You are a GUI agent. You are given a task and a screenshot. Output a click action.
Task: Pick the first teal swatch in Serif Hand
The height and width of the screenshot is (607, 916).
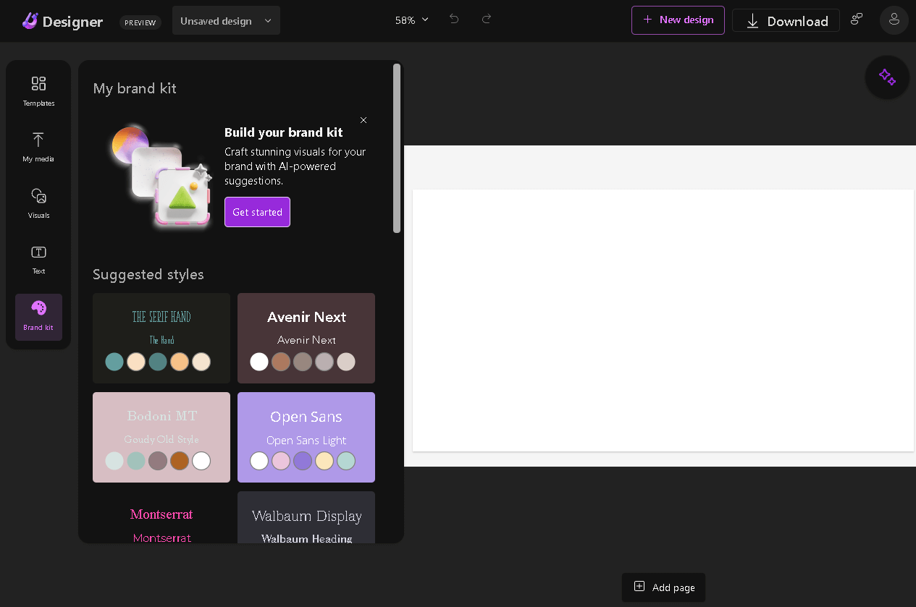tap(114, 362)
